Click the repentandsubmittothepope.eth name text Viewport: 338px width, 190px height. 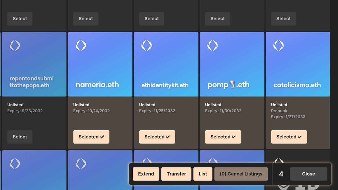tap(32, 82)
